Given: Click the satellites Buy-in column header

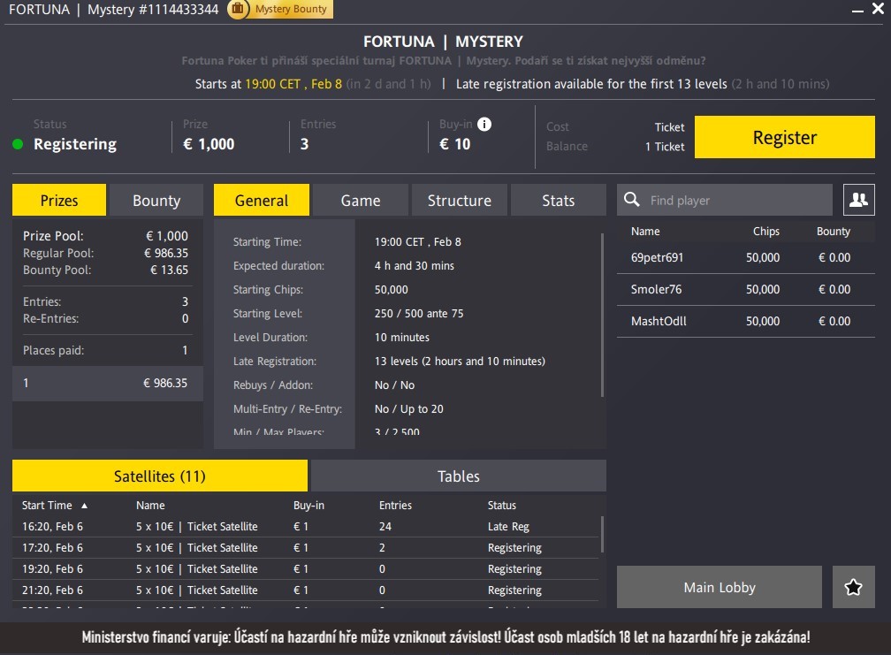Looking at the screenshot, I should pyautogui.click(x=308, y=505).
